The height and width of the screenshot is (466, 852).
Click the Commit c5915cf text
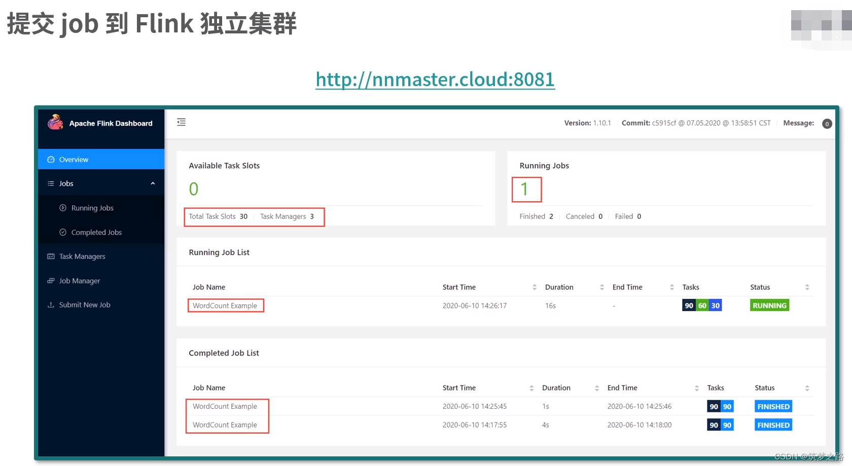[696, 123]
